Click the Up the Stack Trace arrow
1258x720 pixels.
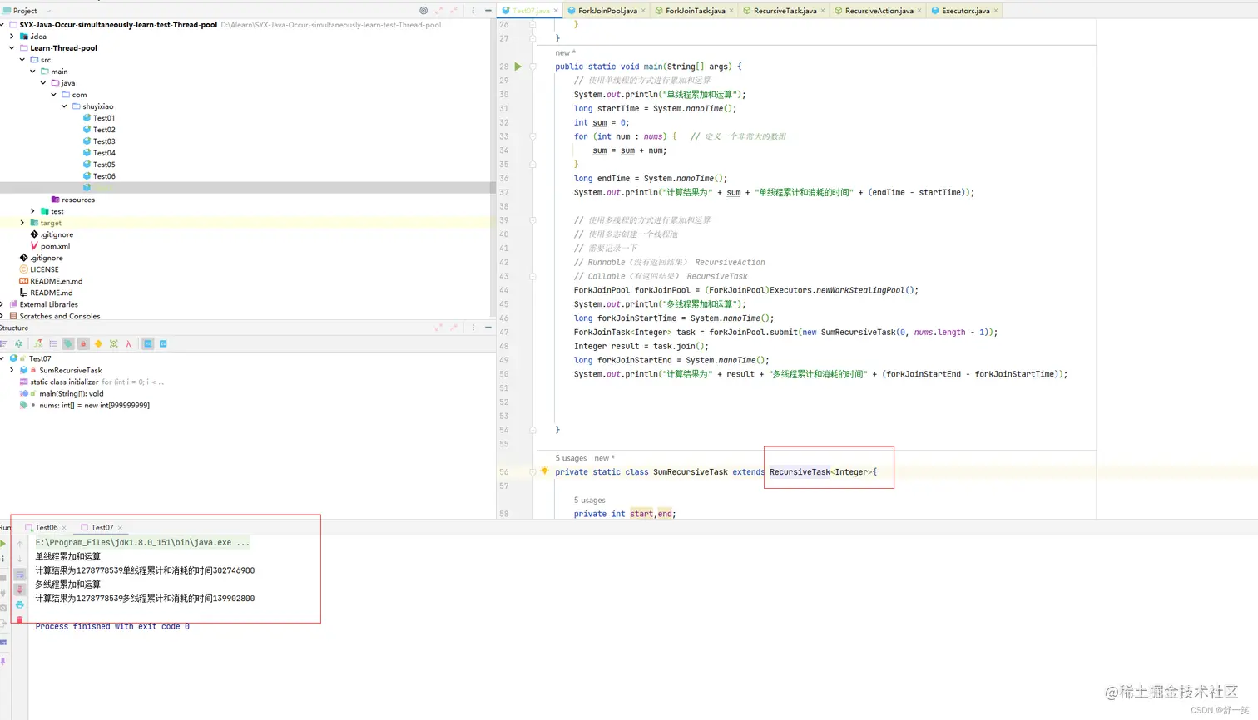click(x=20, y=544)
